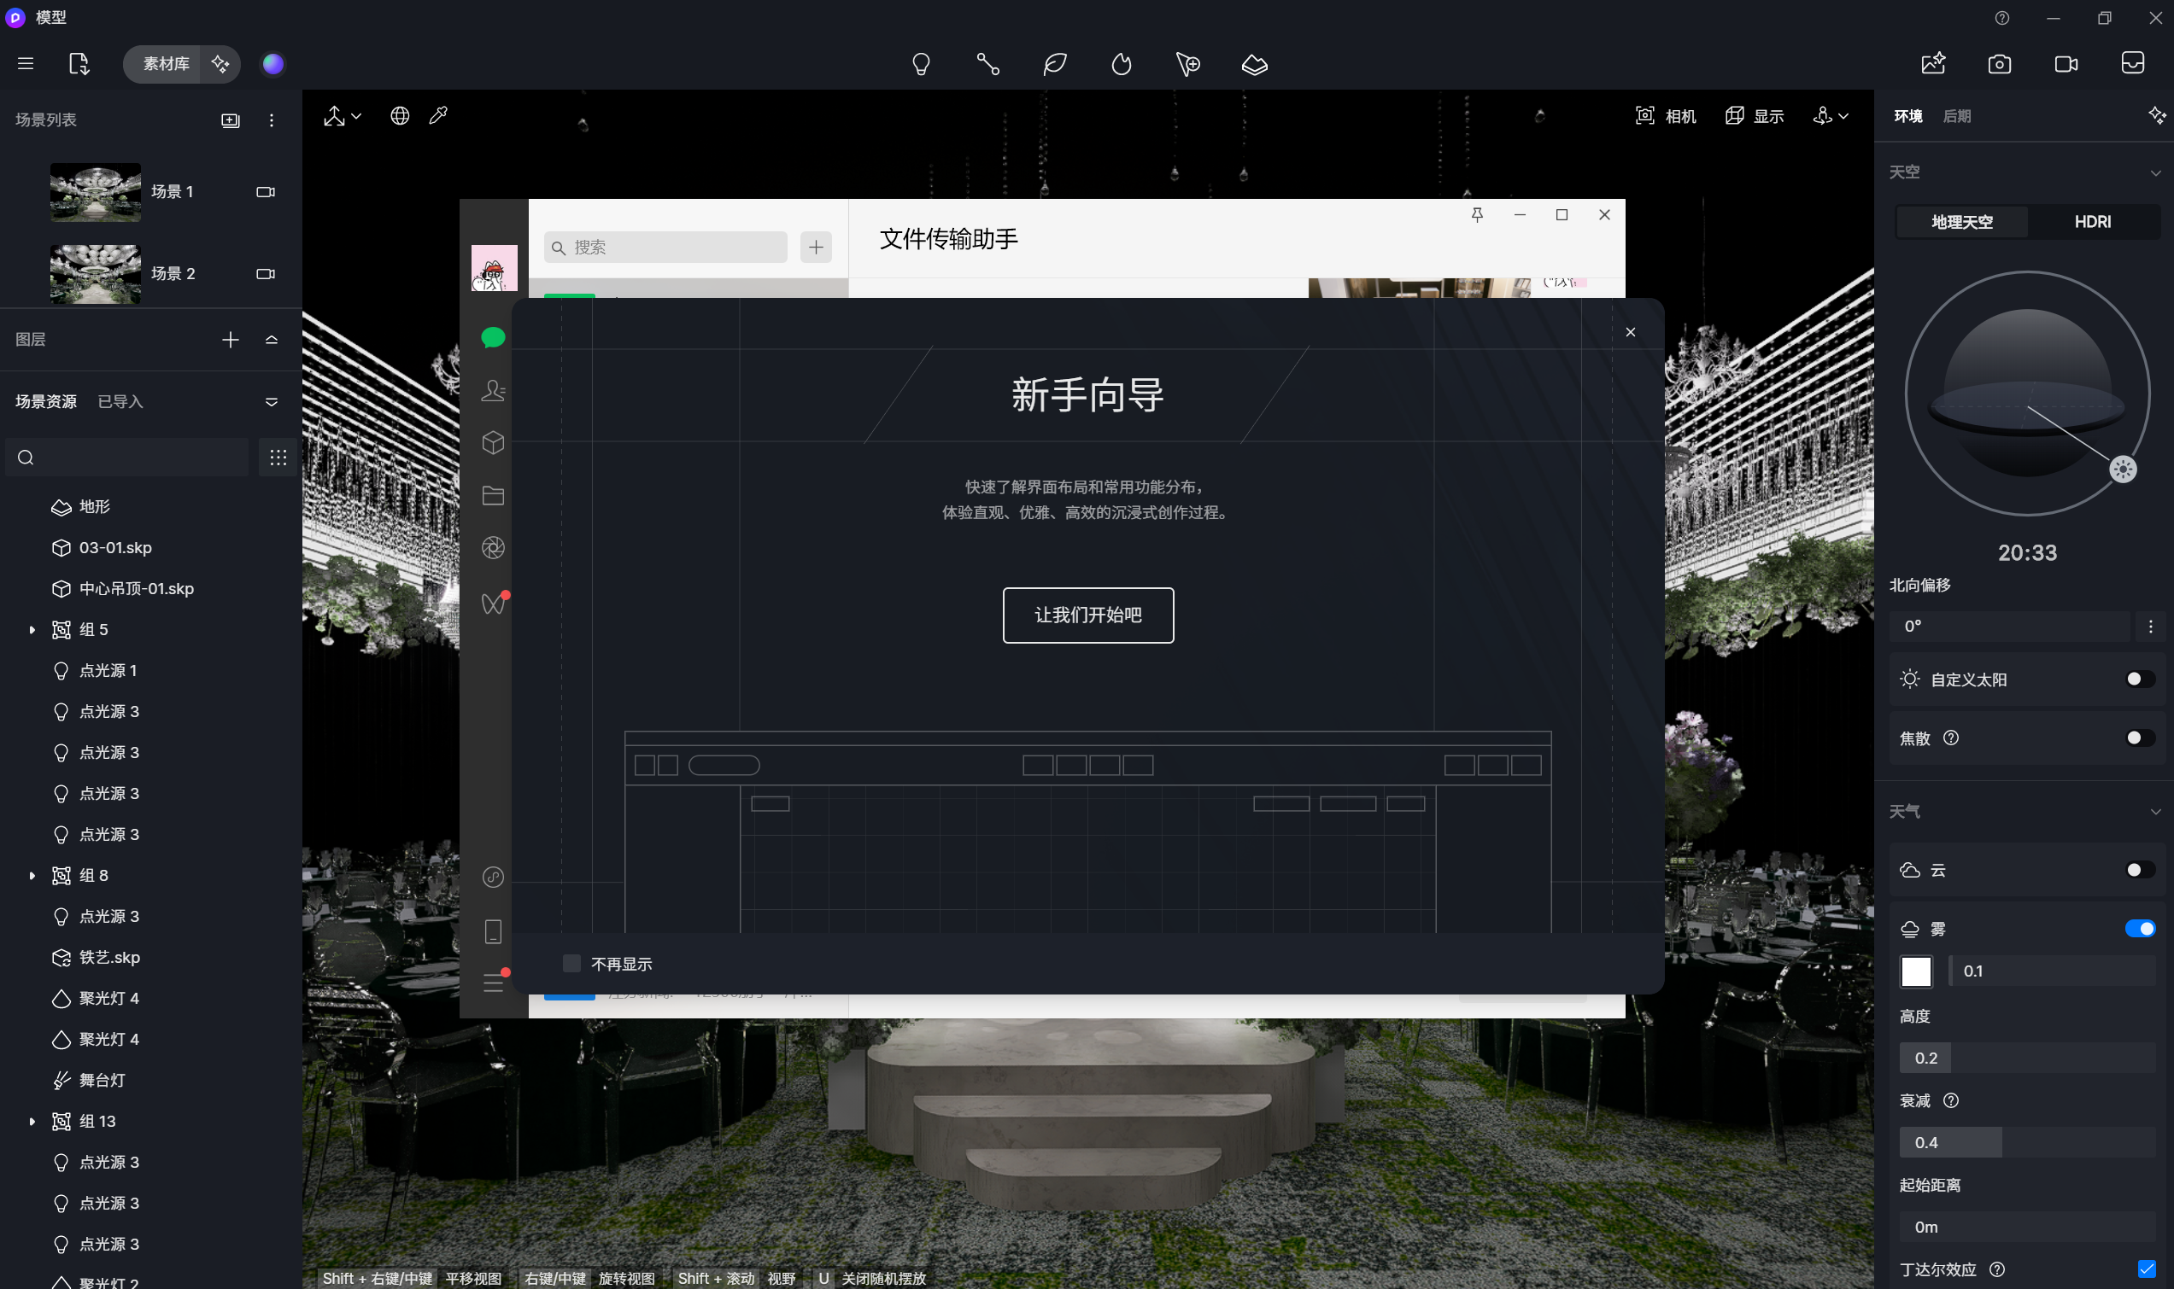This screenshot has height=1289, width=2174.
Task: Switch to 环境 tab
Action: pos(1908,116)
